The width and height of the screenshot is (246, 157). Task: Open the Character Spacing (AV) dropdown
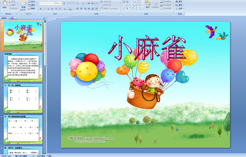pyautogui.click(x=60, y=9)
